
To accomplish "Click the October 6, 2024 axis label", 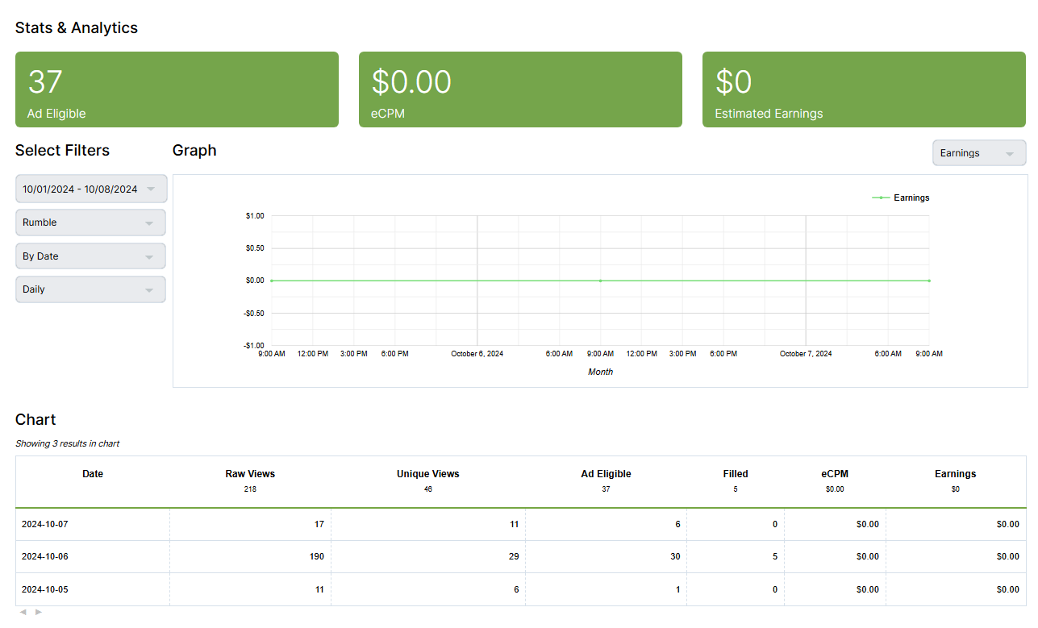I will [x=477, y=354].
